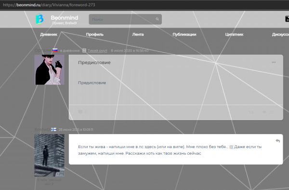Click the dark icon at top right corner
Image resolution: width=289 pixels, height=190 pixels.
pos(287,19)
